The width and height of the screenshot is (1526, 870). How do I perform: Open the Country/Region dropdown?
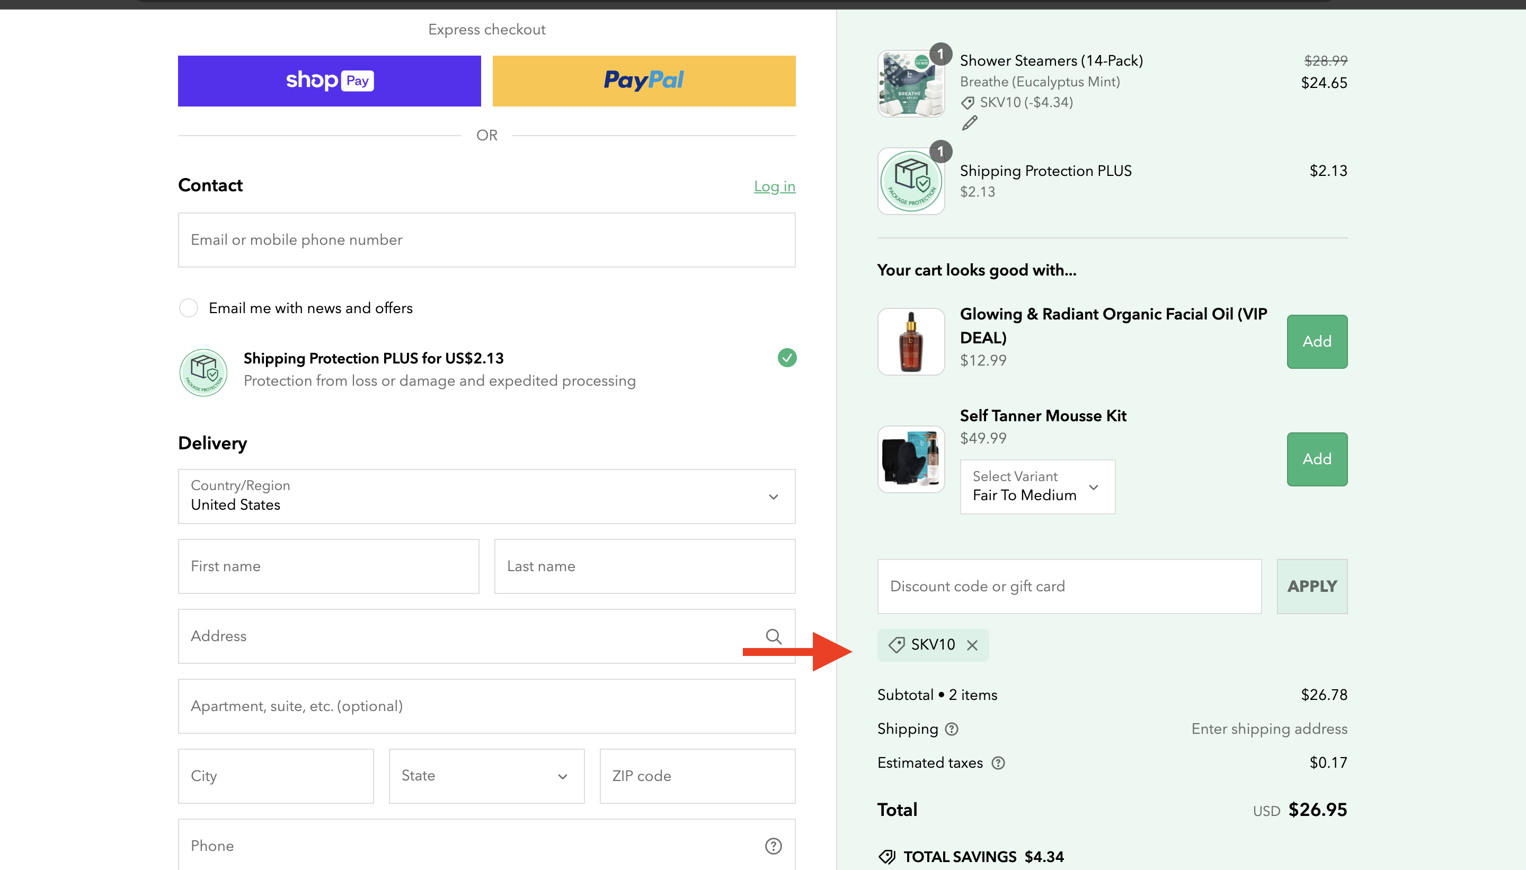[x=486, y=496]
